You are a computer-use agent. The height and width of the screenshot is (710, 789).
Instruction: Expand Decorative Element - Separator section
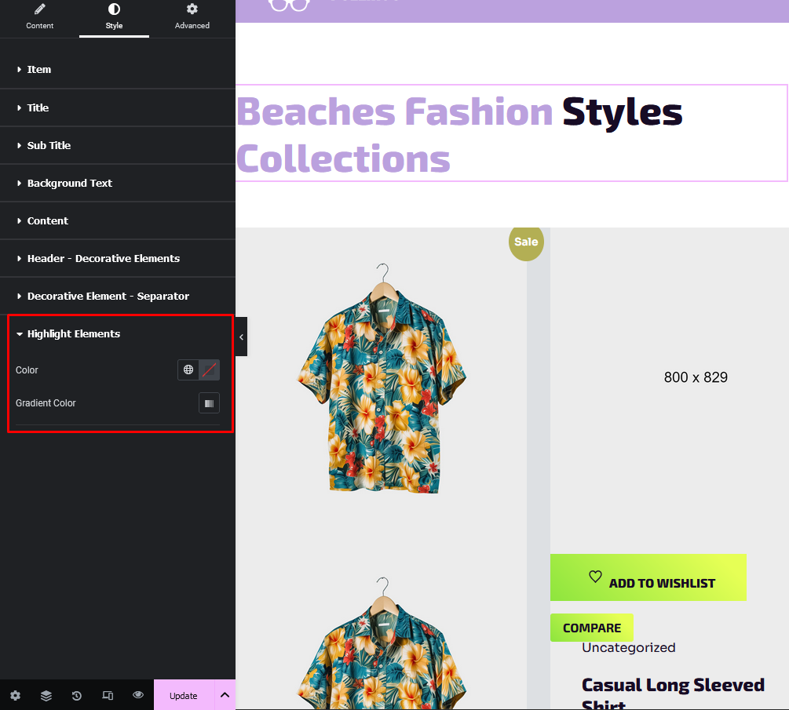tap(118, 297)
